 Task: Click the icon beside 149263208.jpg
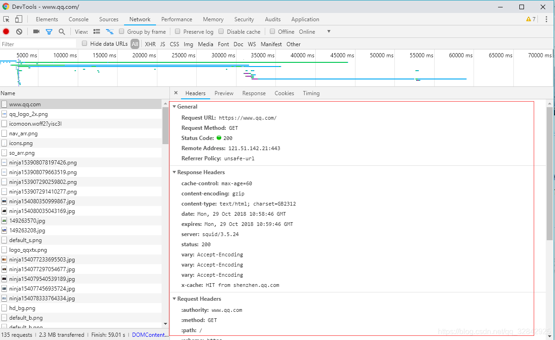(4, 230)
